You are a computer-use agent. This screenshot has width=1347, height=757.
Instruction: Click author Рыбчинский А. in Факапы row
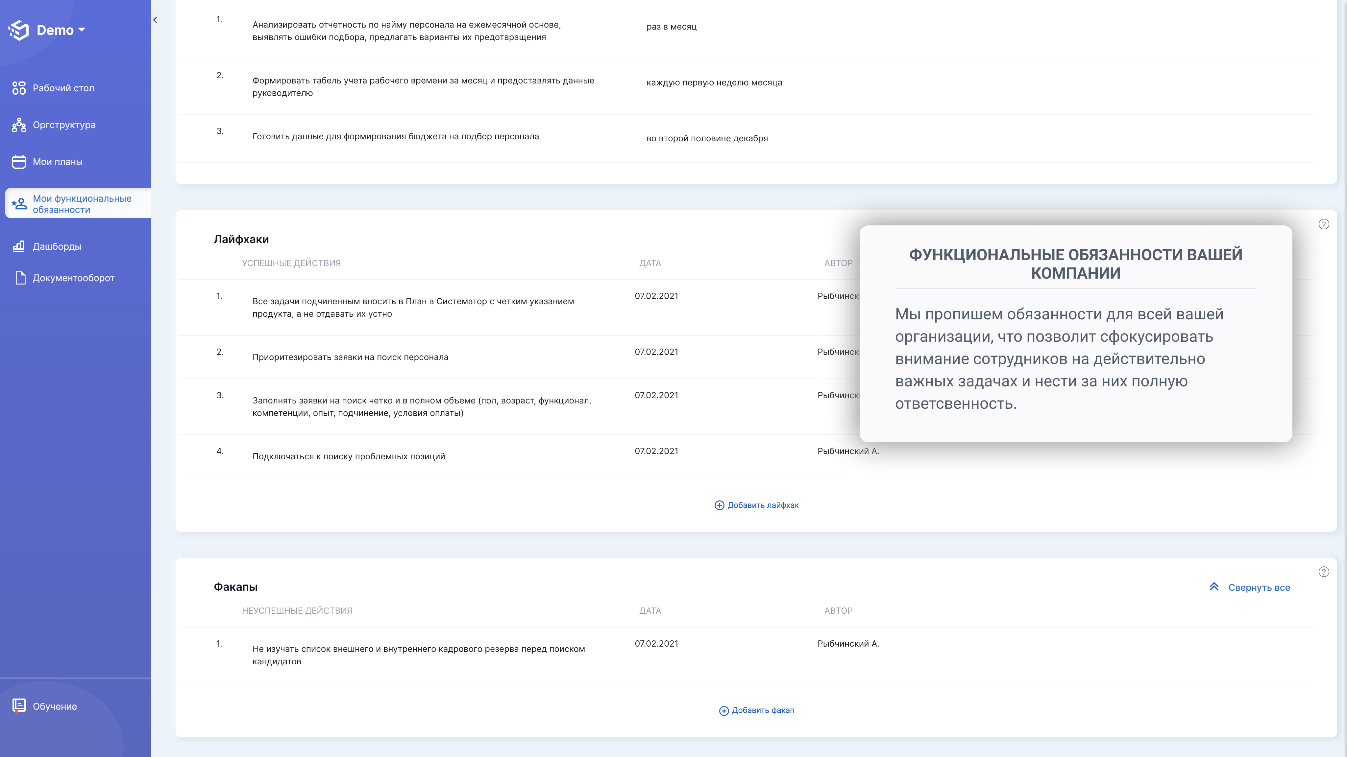pos(848,644)
